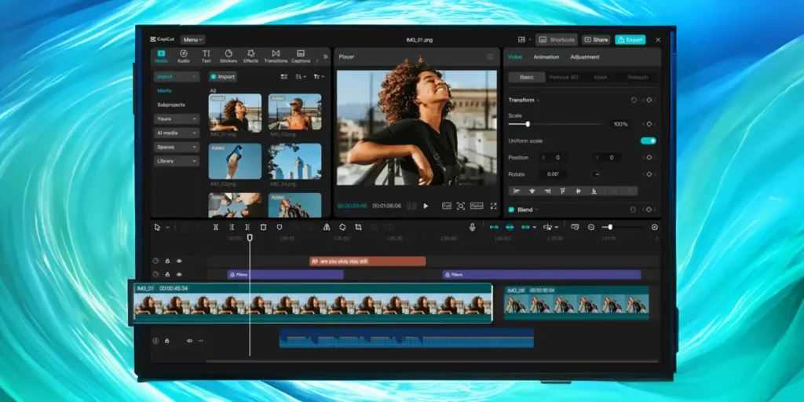Click the Import button with plus icon
Screen dimensions: 804x402
coord(222,77)
